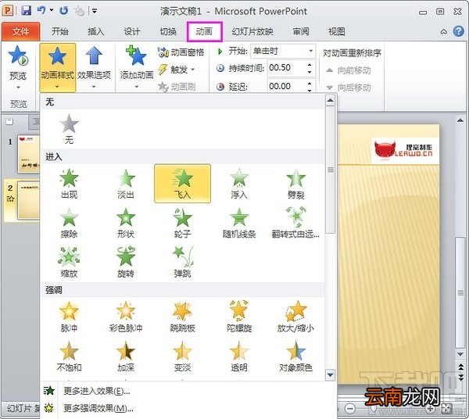Select the 放大/缩小 grow shrink effect
Screen dimensions: 469x419
(x=295, y=317)
